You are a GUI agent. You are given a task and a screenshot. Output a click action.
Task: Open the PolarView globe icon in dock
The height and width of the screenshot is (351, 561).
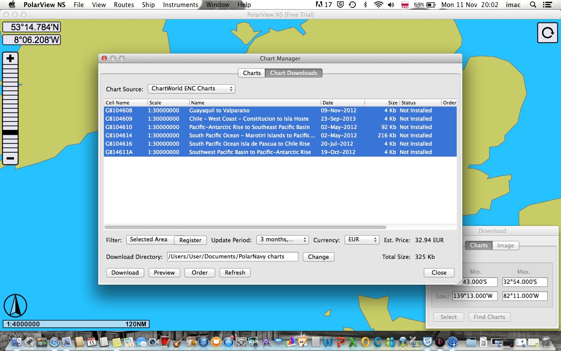click(x=452, y=342)
